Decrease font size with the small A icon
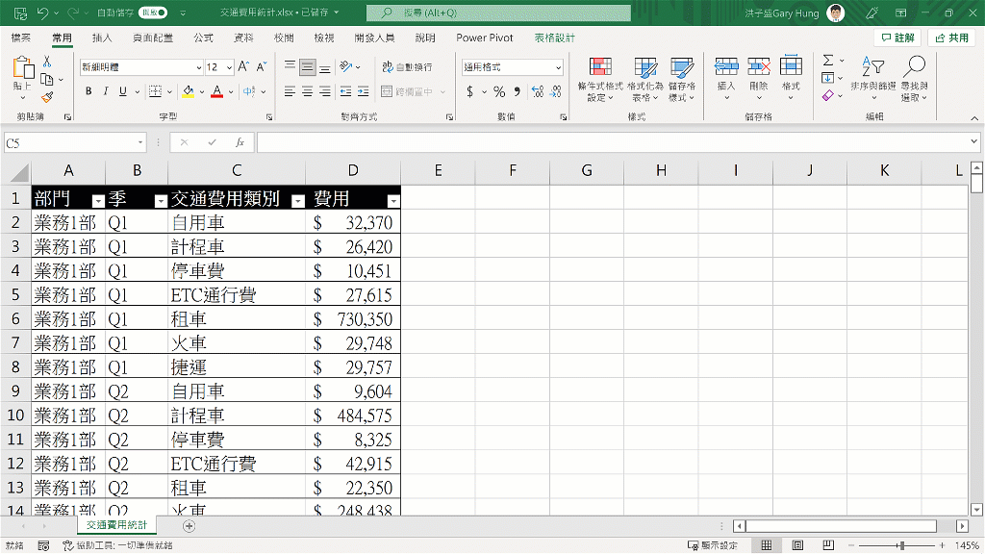Viewport: 985px width, 554px height. click(262, 66)
